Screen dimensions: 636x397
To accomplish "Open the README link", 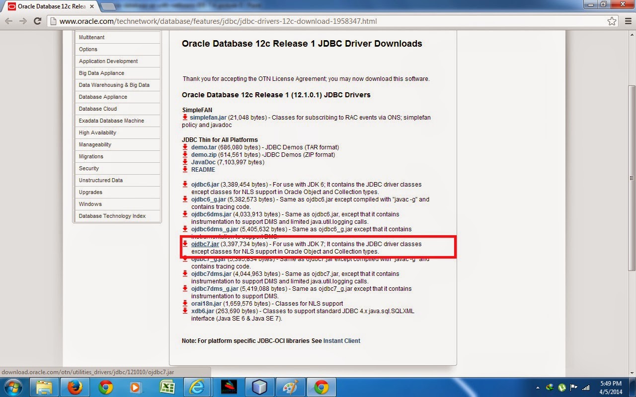I will (x=203, y=170).
